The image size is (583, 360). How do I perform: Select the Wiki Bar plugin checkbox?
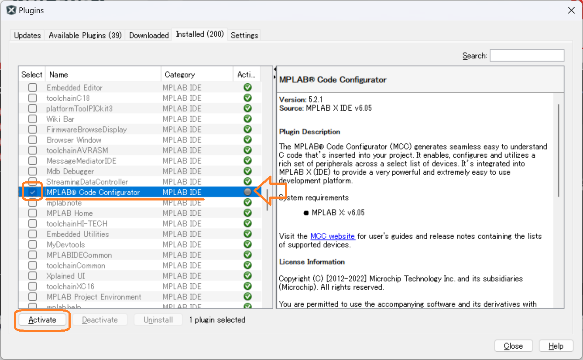click(x=32, y=119)
